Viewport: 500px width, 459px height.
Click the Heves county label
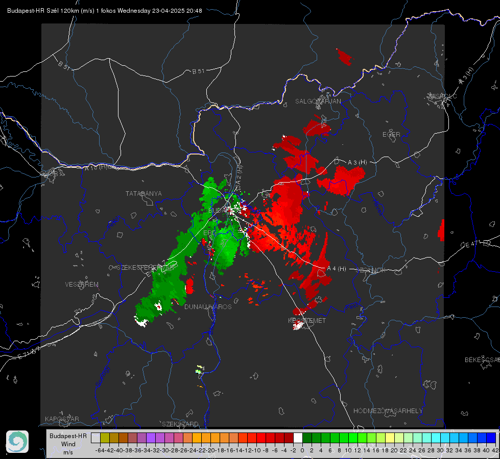click(377, 208)
